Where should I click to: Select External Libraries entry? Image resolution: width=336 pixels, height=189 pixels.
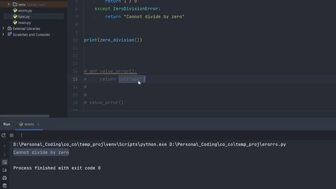pyautogui.click(x=26, y=28)
